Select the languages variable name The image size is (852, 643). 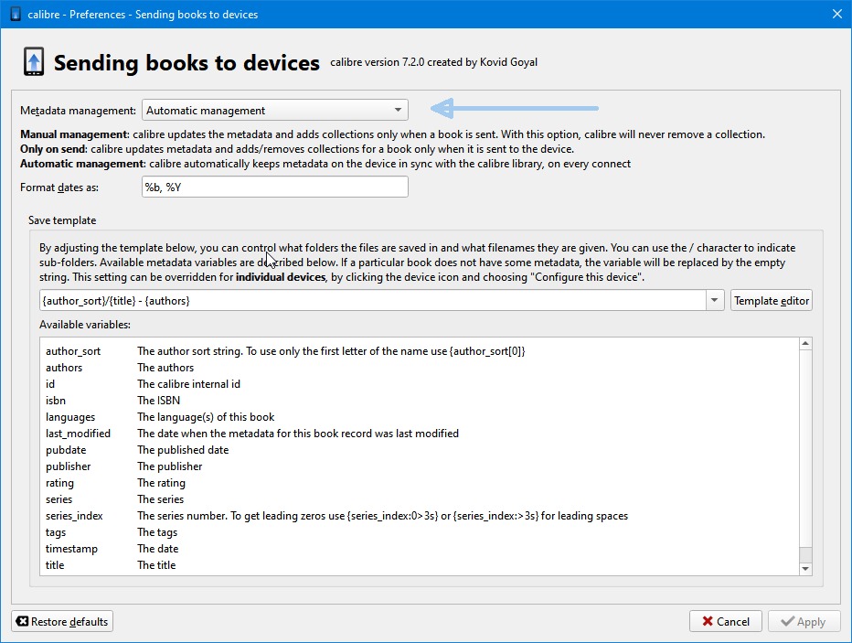pos(70,417)
